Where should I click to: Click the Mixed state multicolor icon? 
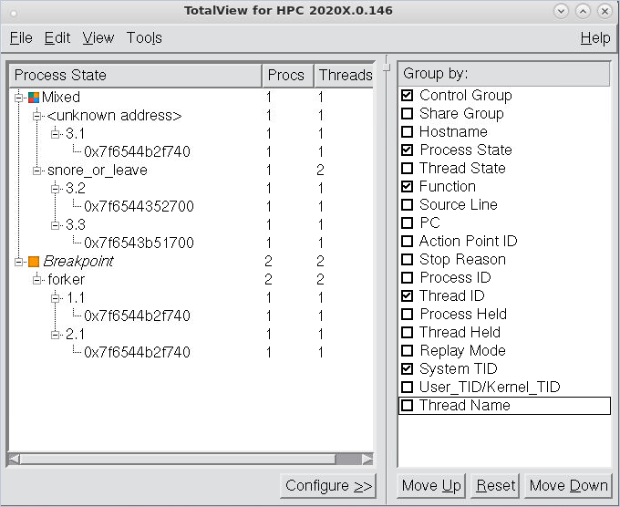[34, 98]
